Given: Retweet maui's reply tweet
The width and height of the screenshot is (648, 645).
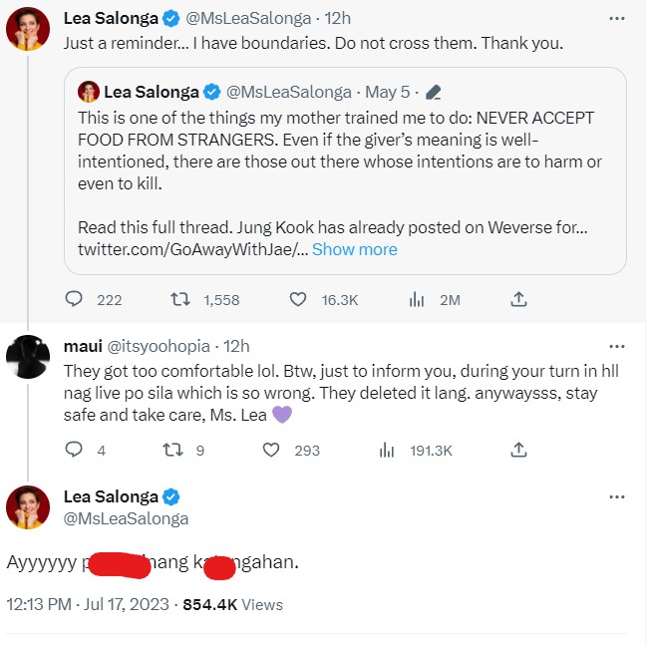Looking at the screenshot, I should click(171, 451).
